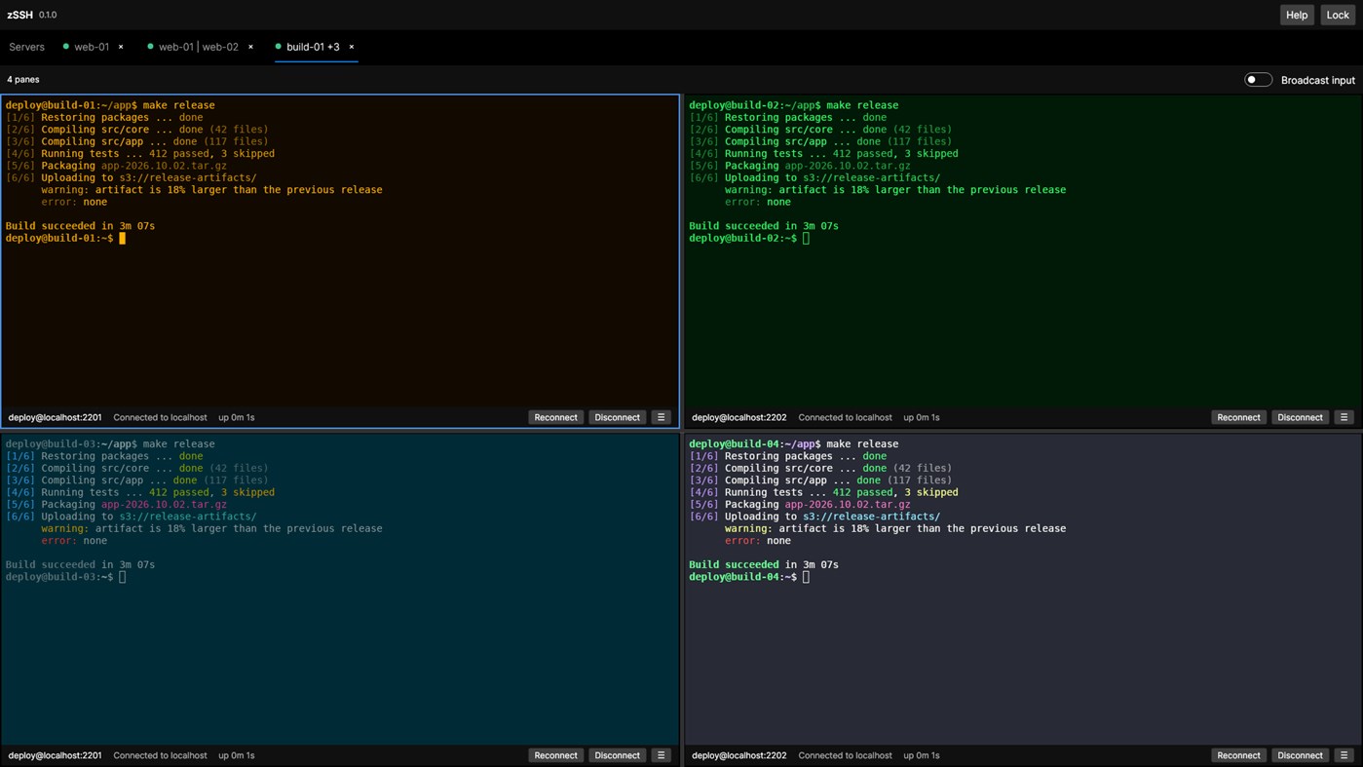
Task: Disconnect the build-02 pane
Action: pyautogui.click(x=1301, y=417)
